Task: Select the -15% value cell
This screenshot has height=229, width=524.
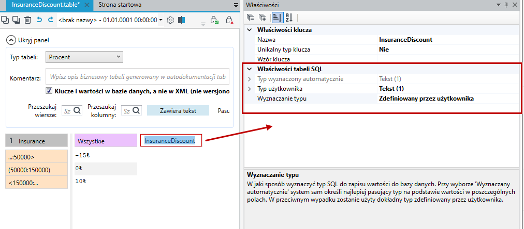Action: (106, 155)
